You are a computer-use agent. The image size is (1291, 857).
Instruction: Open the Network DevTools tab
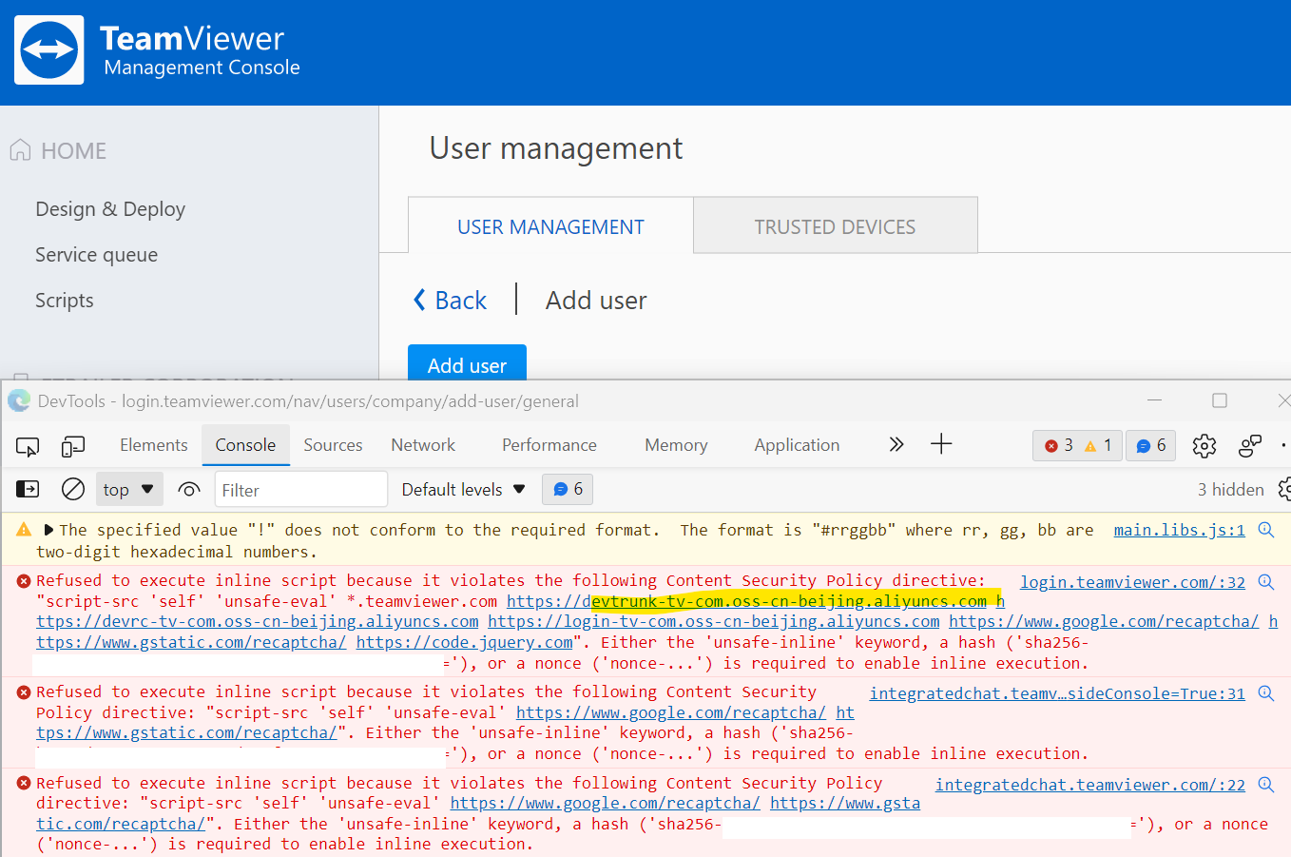[x=423, y=445]
